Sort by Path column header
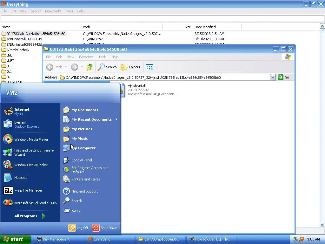 click(122, 27)
